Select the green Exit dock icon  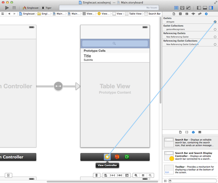click(x=127, y=157)
